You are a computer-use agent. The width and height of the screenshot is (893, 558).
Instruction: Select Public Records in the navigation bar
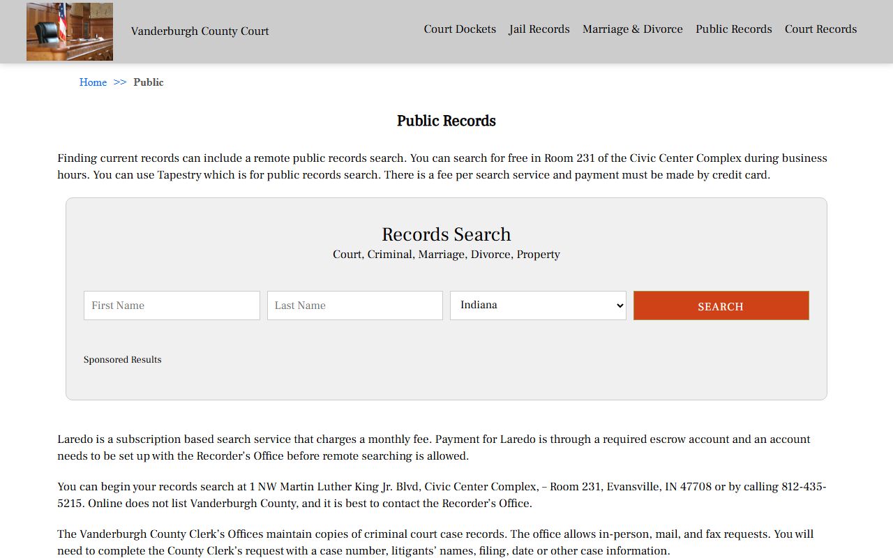[x=733, y=29]
